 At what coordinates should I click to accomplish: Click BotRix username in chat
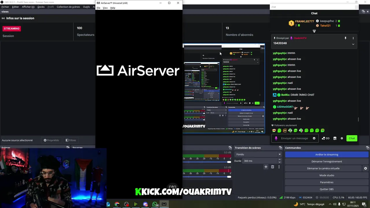285,95
